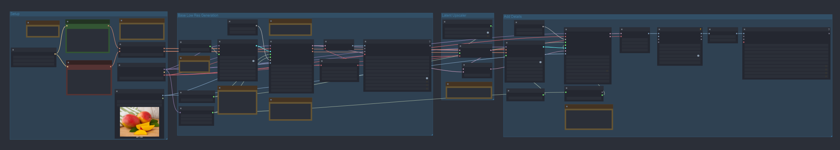The width and height of the screenshot is (840, 150).
Task: Collapse the top-left brown note in Setup group
Action: [28, 22]
